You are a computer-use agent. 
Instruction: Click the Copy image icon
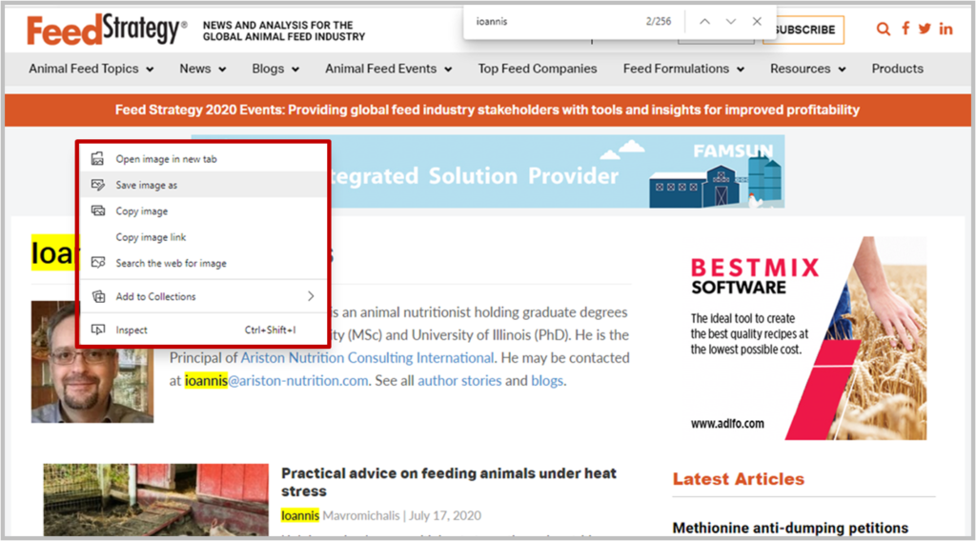point(98,210)
